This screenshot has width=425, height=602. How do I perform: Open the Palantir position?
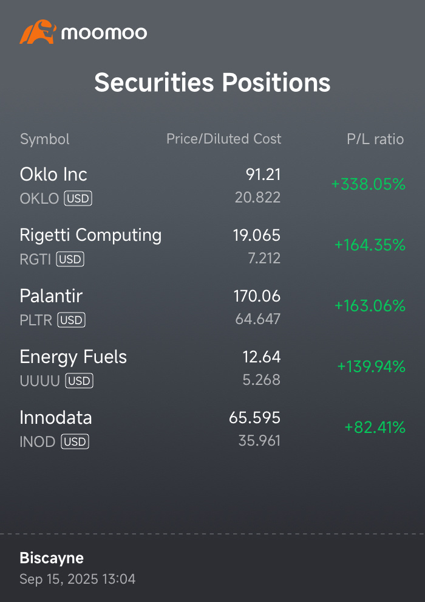click(x=212, y=307)
